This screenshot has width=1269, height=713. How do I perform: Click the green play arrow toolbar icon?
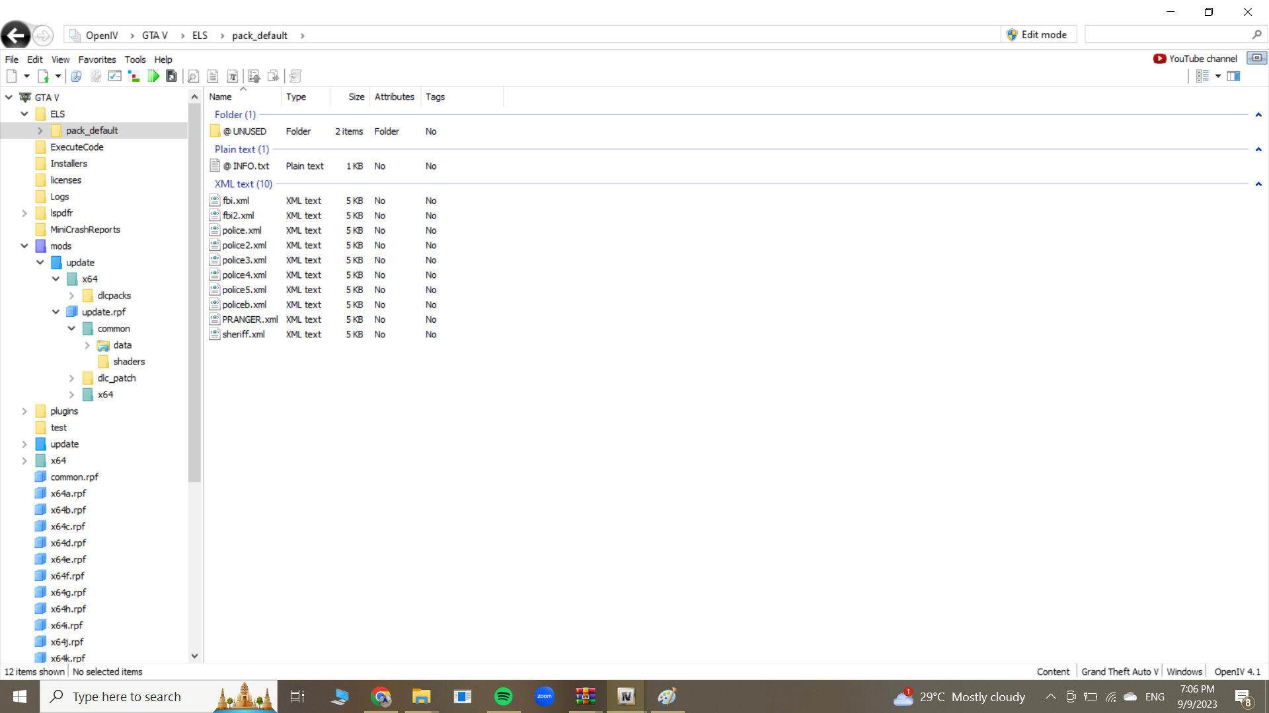[153, 77]
